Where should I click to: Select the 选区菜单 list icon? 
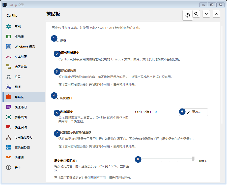[x=9, y=67]
